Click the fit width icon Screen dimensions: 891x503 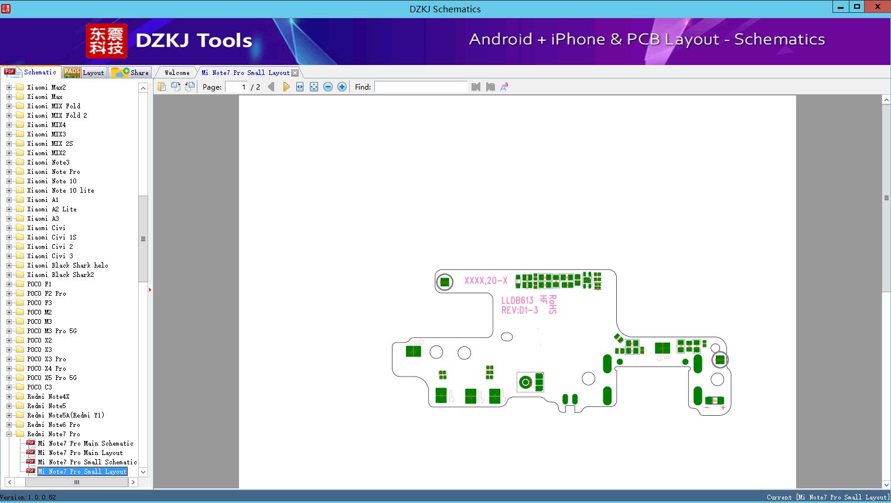tap(300, 87)
